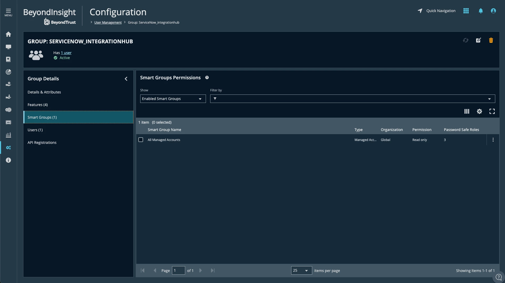Viewport: 505px width, 283px height.
Task: Open help icon next to Smart Groups Permissions
Action: 207,77
